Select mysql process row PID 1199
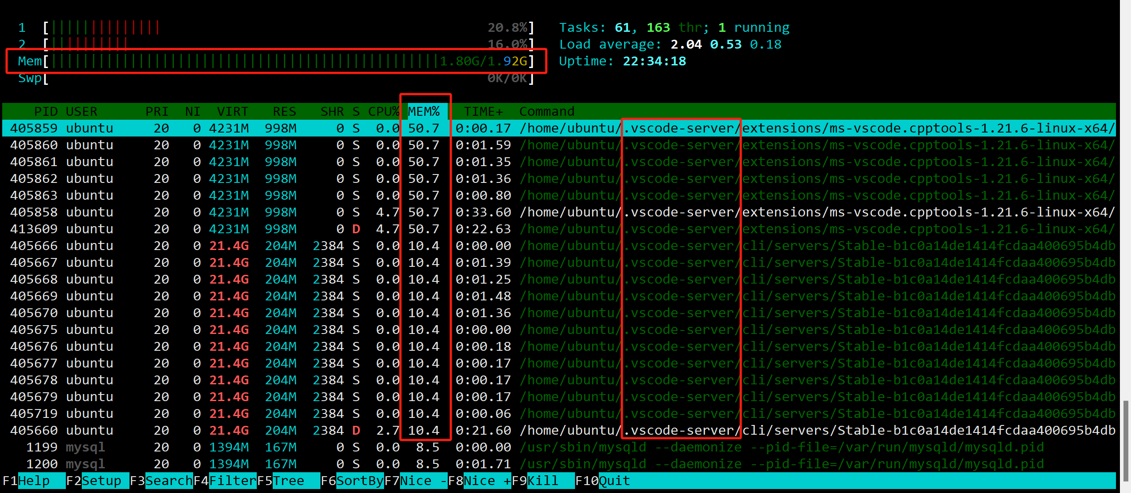This screenshot has width=1131, height=493. pyautogui.click(x=559, y=447)
